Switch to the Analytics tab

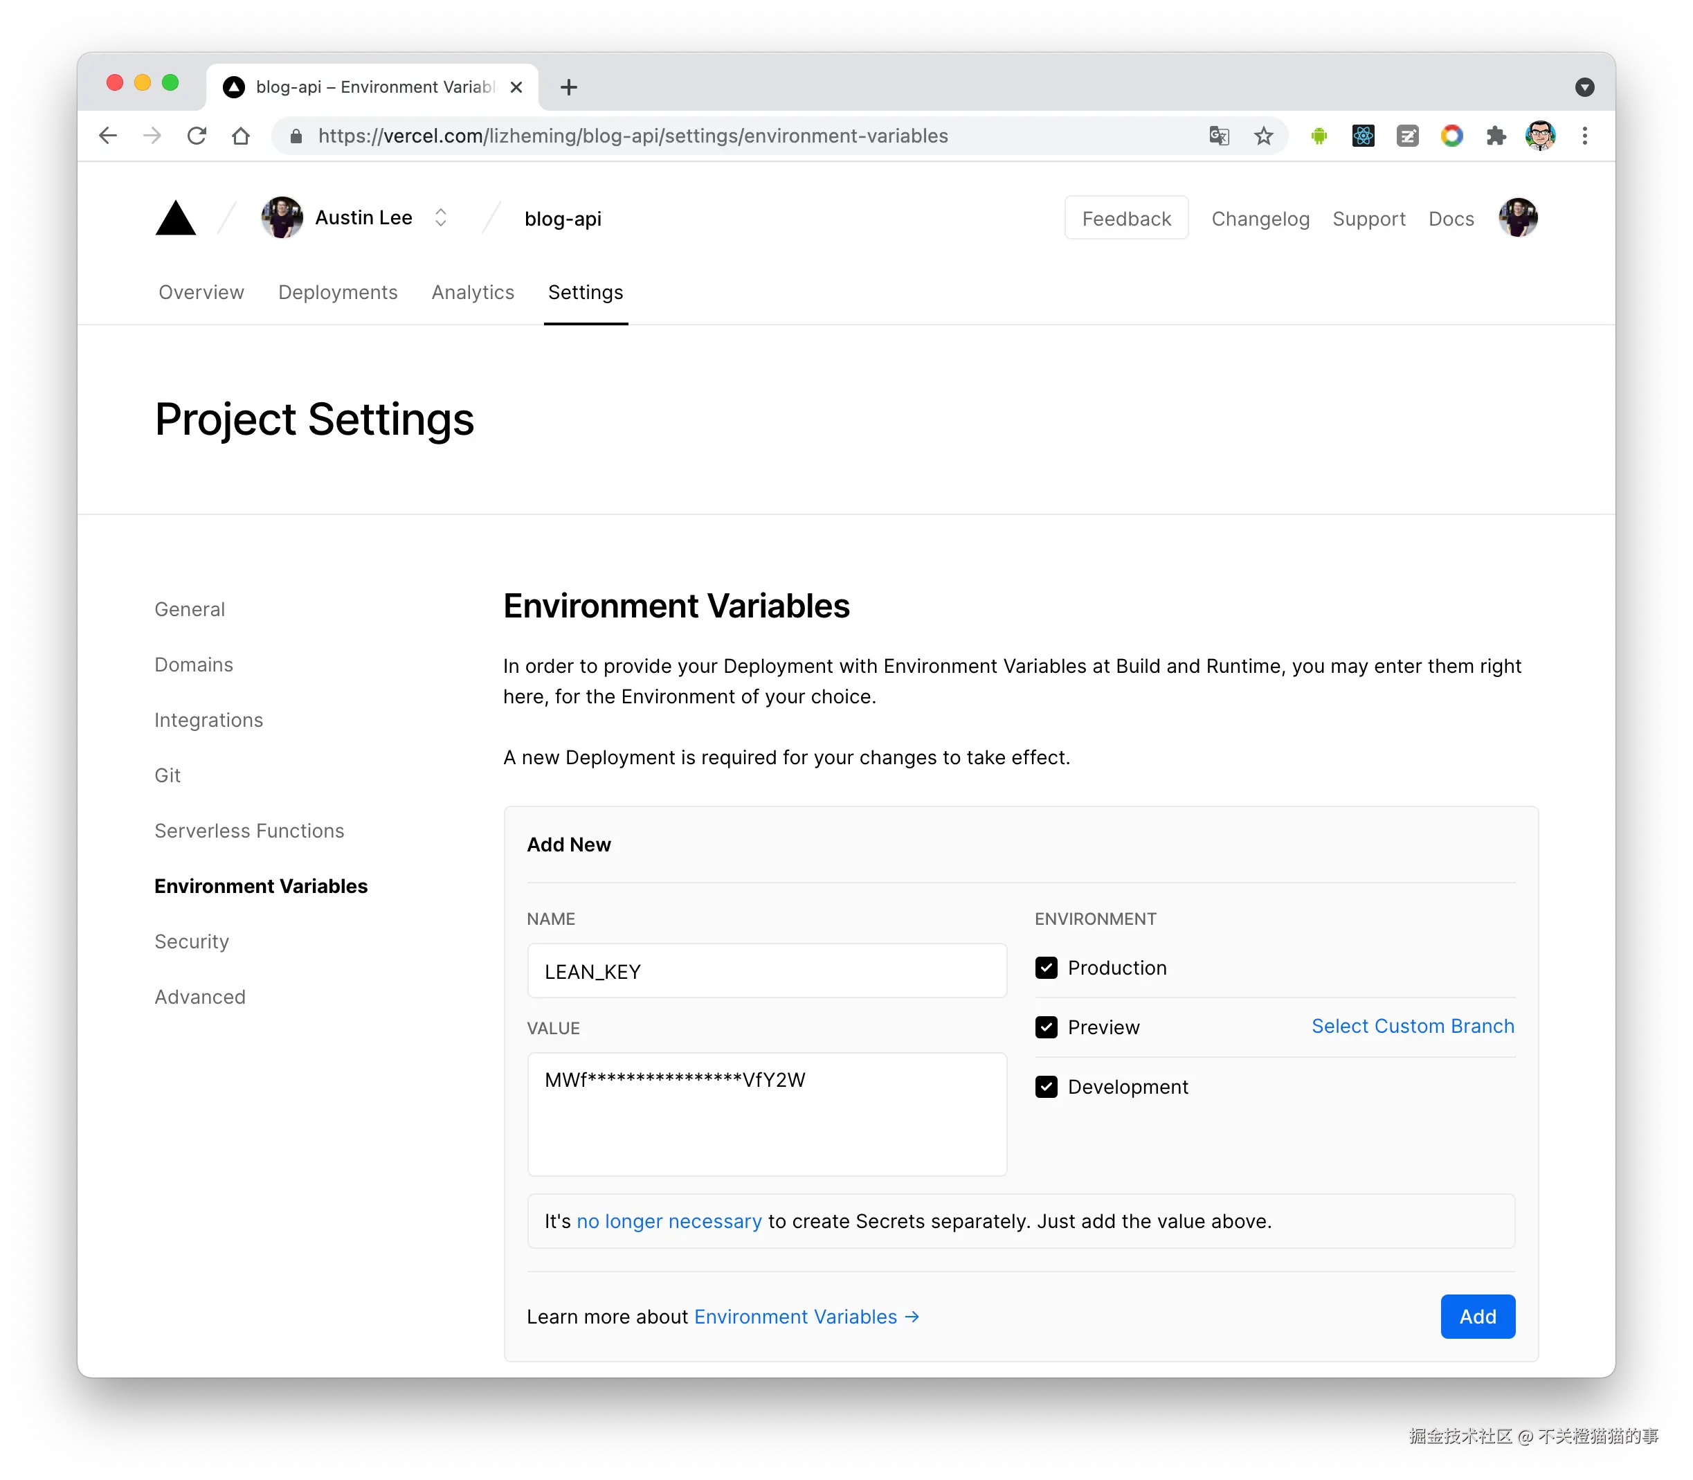click(473, 292)
